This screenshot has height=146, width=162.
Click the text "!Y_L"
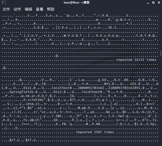point(38,124)
